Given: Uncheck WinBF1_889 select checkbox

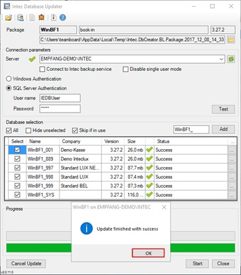Looking at the screenshot, I should 17,158.
